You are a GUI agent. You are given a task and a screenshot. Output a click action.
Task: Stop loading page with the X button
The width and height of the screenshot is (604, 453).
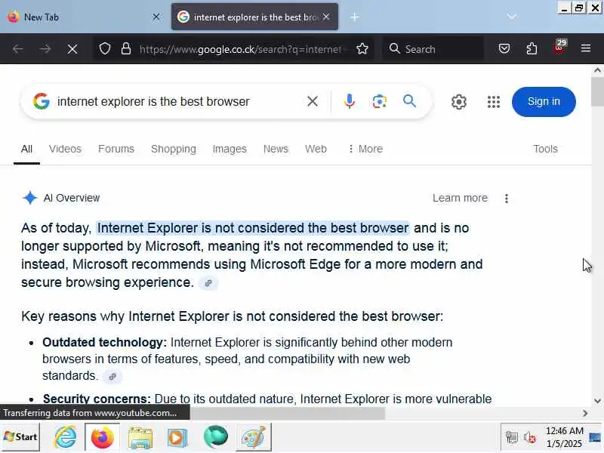tap(72, 49)
